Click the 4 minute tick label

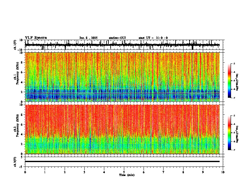pyautogui.click(x=104, y=172)
